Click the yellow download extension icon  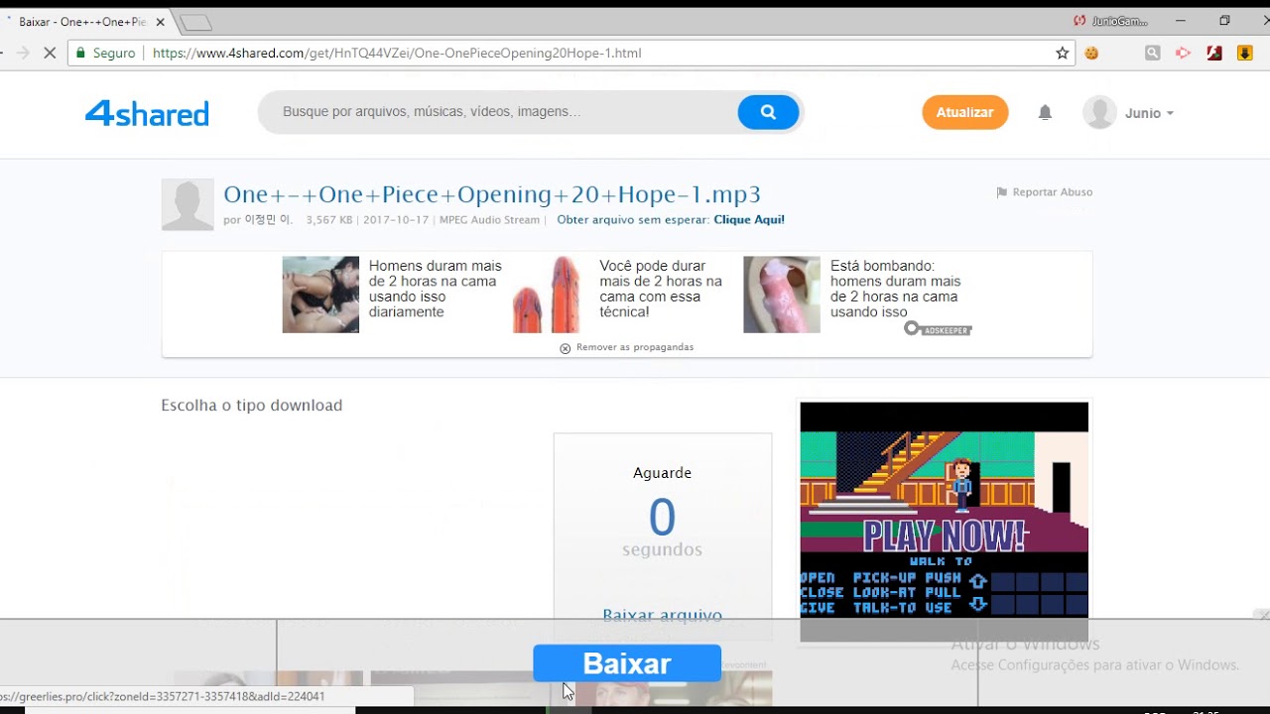coord(1244,53)
